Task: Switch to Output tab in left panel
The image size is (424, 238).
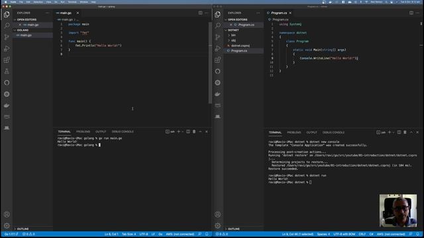Action: coord(101,132)
